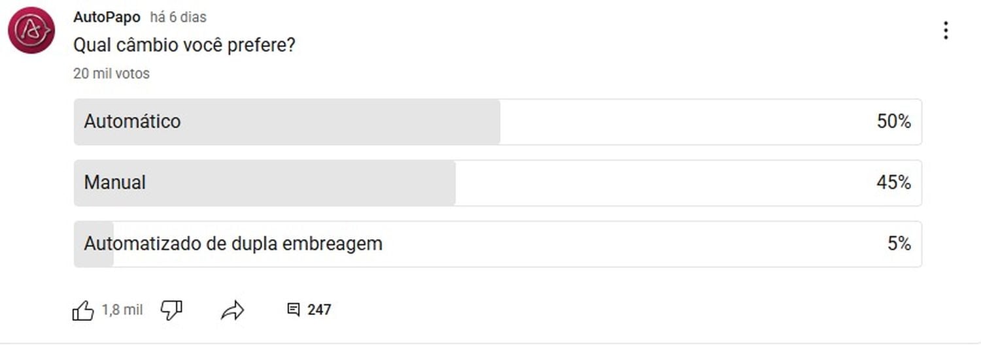Vote for the Manual option
This screenshot has height=345, width=981.
(498, 183)
